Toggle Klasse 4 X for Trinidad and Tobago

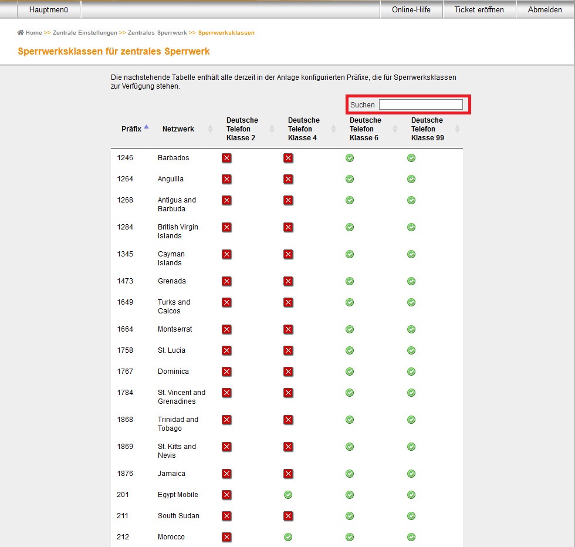[x=288, y=420]
